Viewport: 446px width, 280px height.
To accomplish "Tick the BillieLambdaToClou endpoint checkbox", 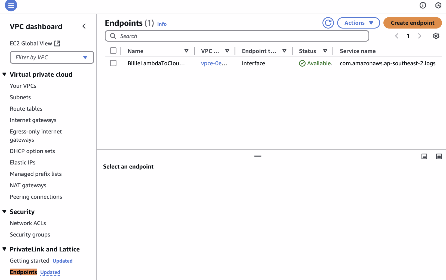I will (x=113, y=63).
